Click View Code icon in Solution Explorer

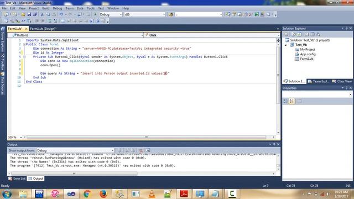tap(307, 34)
